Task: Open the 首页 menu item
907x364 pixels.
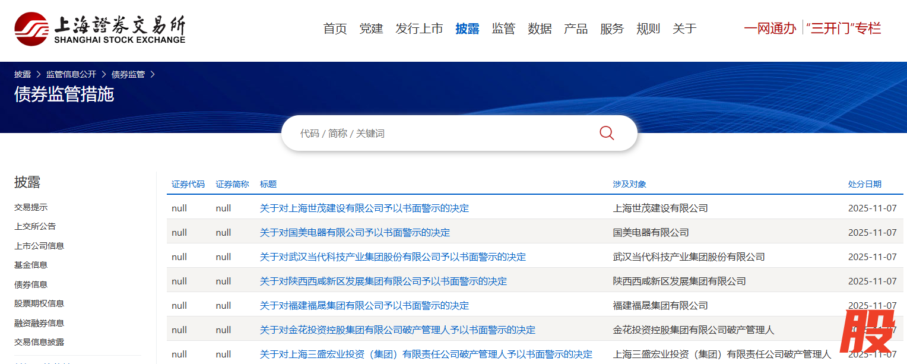Action: point(335,29)
